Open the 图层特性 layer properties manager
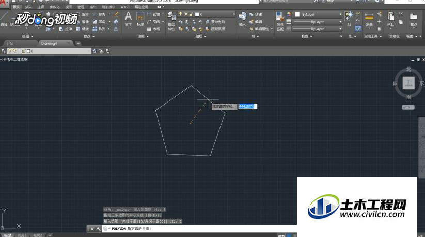This screenshot has width=425, height=237. pos(171,21)
